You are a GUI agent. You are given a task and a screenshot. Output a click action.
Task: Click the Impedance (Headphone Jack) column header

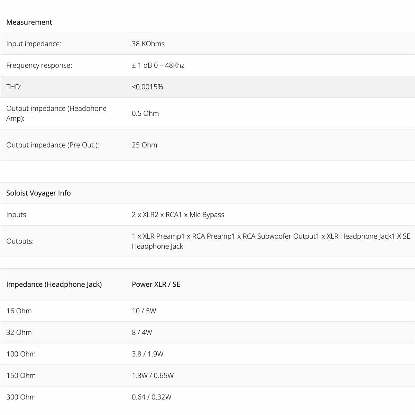(x=54, y=284)
